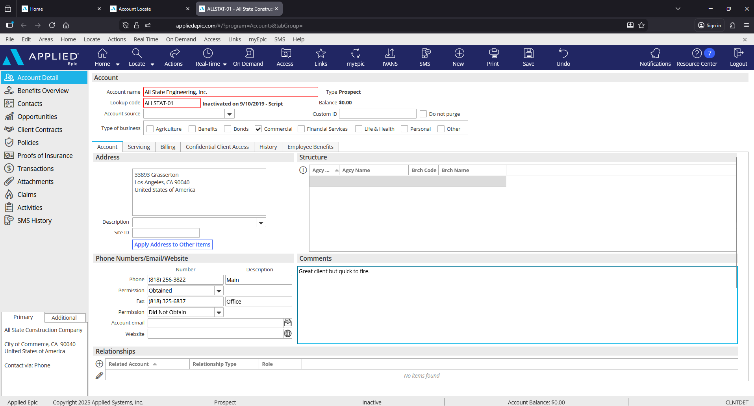This screenshot has height=406, width=754.
Task: Click the envelope icon beside Account email
Action: (x=288, y=323)
